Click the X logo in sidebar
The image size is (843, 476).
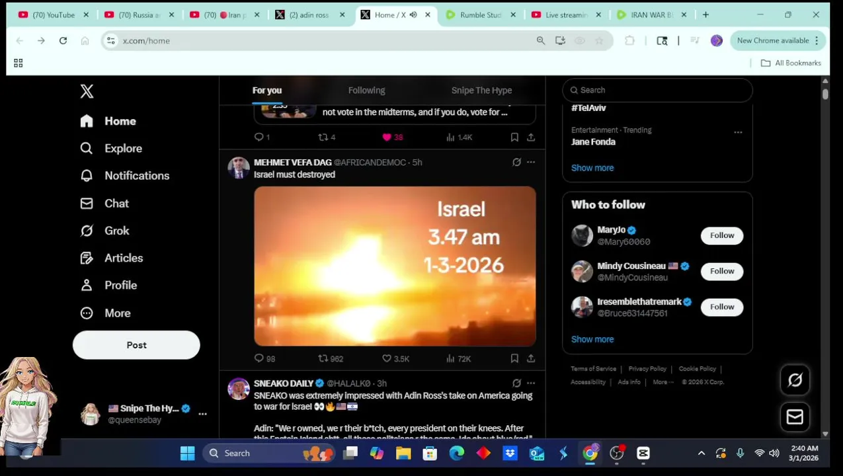click(x=87, y=91)
